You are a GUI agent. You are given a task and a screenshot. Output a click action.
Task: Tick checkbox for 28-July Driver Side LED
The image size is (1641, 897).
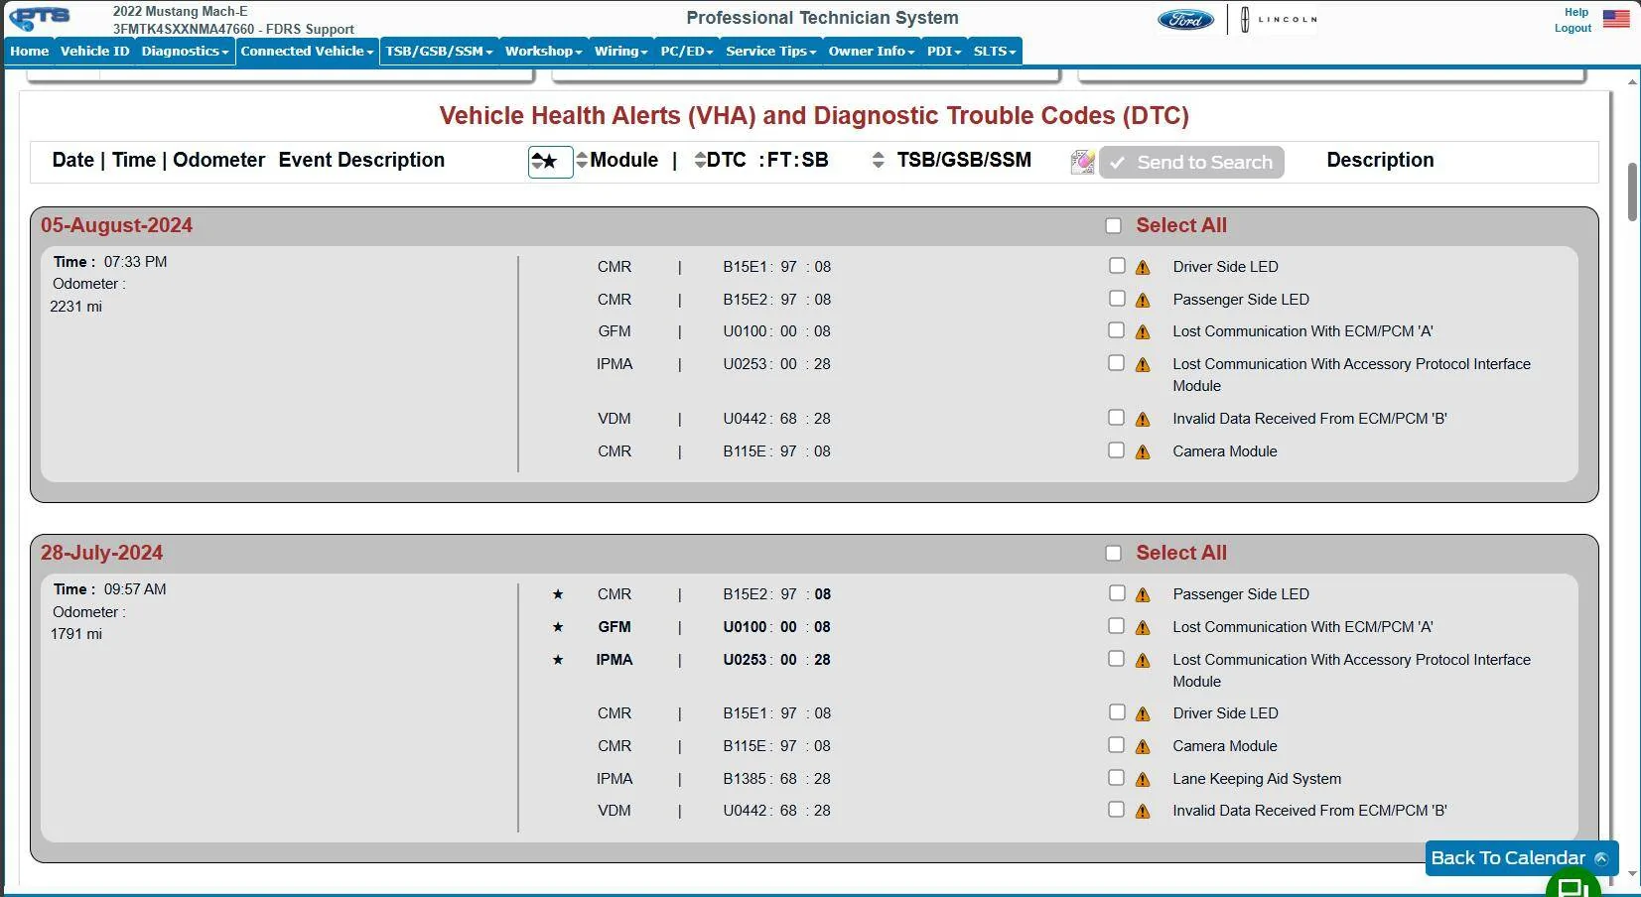[x=1117, y=712]
